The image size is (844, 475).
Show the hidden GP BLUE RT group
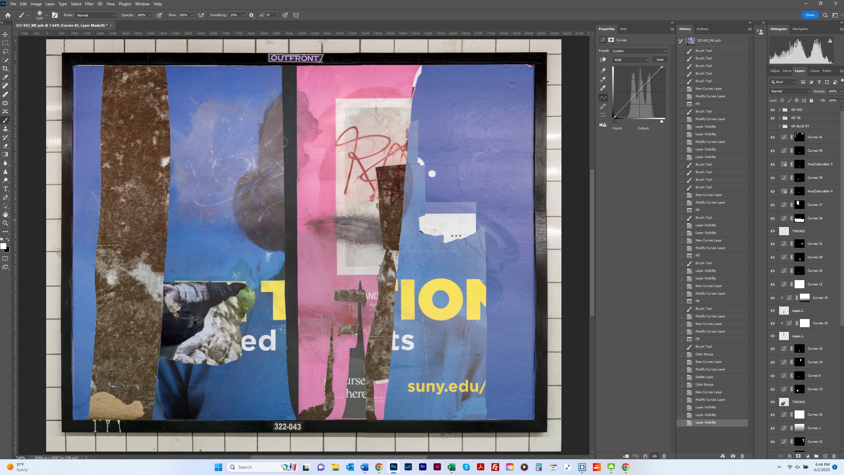pyautogui.click(x=772, y=126)
